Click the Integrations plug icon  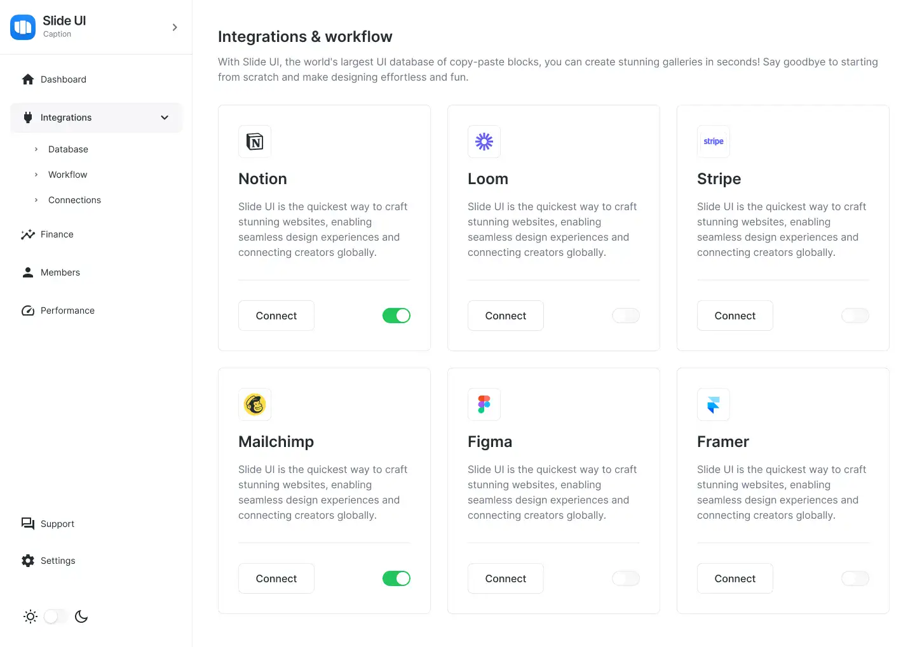pyautogui.click(x=28, y=117)
